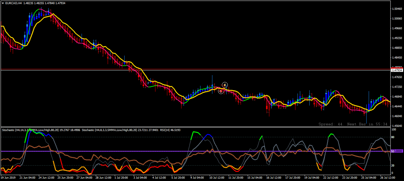This screenshot has width=404, height=181.
Task: Click the '21 Jun 04:00' time label
Action: tap(28, 177)
